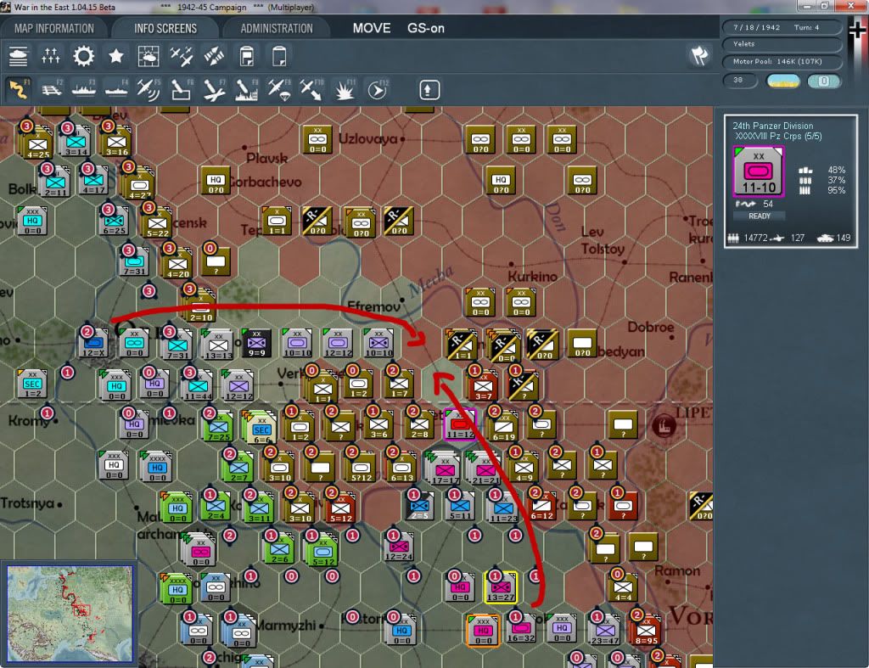The image size is (869, 668).
Task: Select the pink-highlighted 11=12 map counter
Action: [460, 424]
